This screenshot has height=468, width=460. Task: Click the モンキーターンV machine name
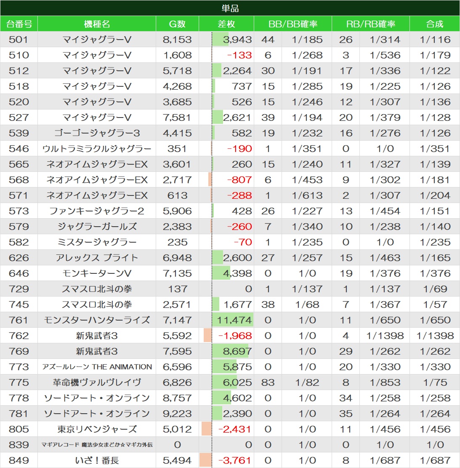(x=97, y=273)
